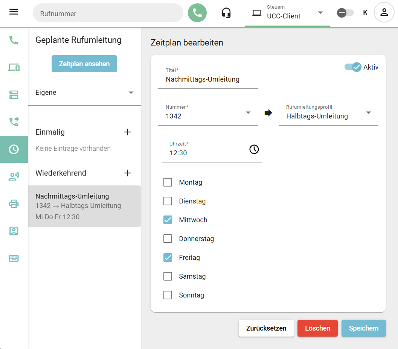Open the printer/fax sidebar icon
The image size is (398, 349).
click(x=14, y=204)
